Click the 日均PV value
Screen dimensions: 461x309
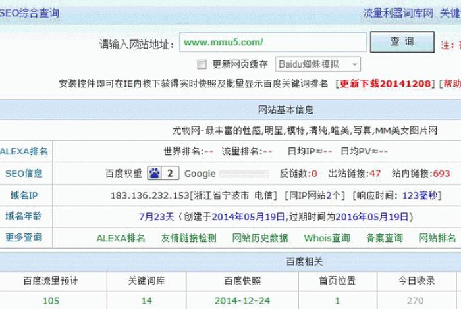383,151
